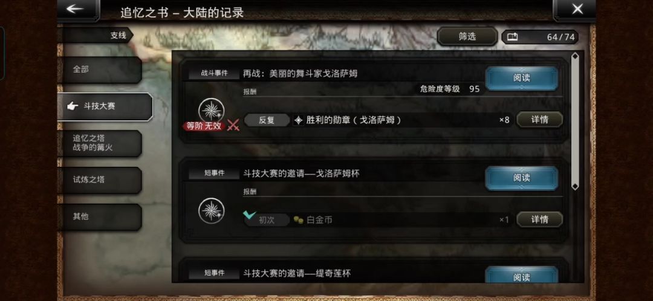
Task: Tap the back arrow icon
Action: [x=75, y=8]
